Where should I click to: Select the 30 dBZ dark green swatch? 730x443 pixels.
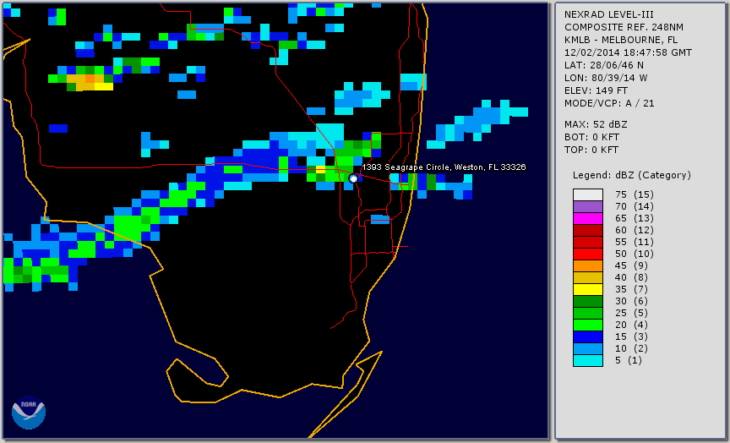pyautogui.click(x=588, y=301)
